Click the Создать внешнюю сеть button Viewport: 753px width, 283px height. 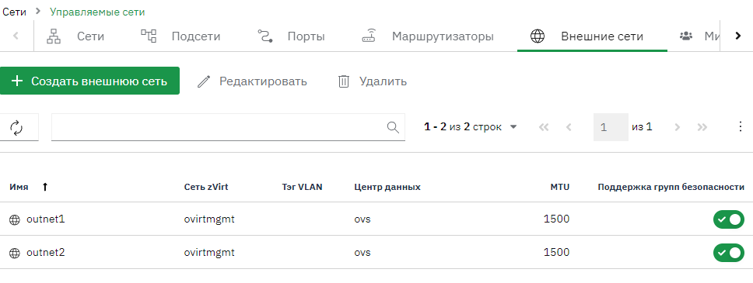[x=89, y=81]
